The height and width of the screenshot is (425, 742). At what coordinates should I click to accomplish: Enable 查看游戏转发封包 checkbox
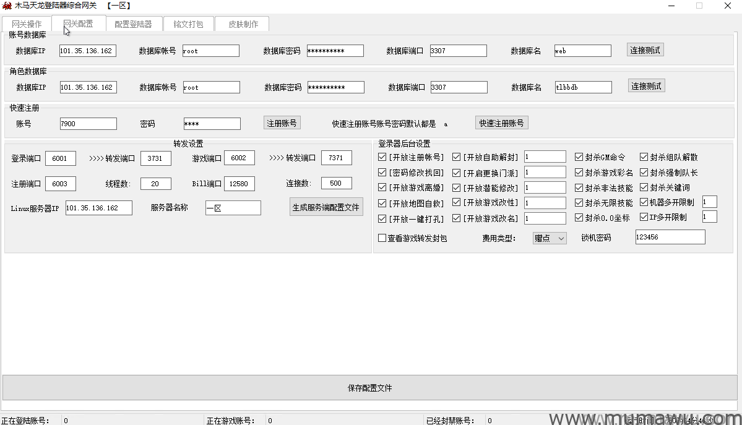click(382, 238)
